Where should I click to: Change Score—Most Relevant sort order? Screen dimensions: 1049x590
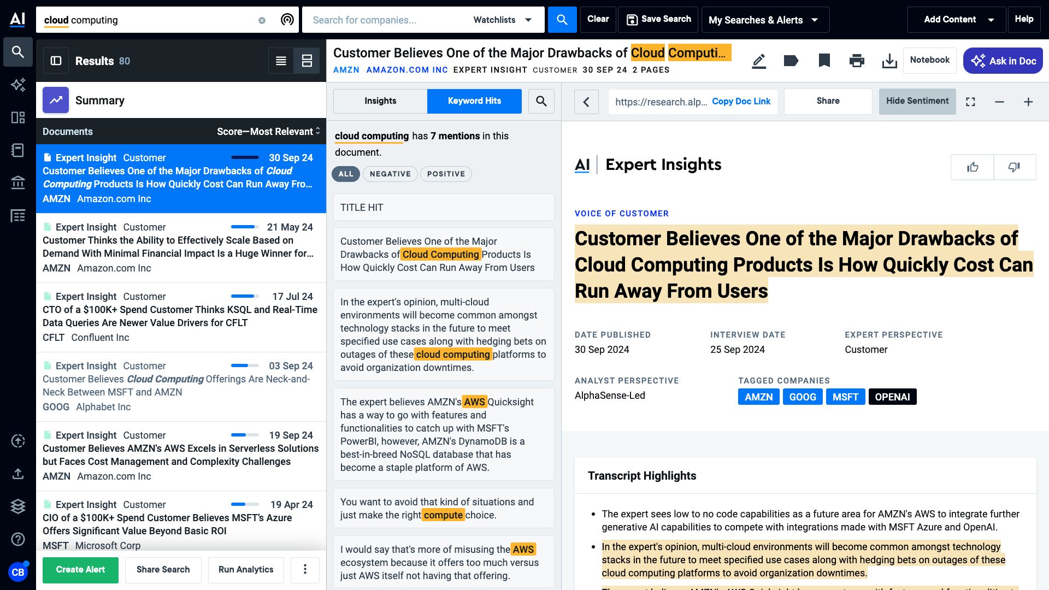pos(268,132)
